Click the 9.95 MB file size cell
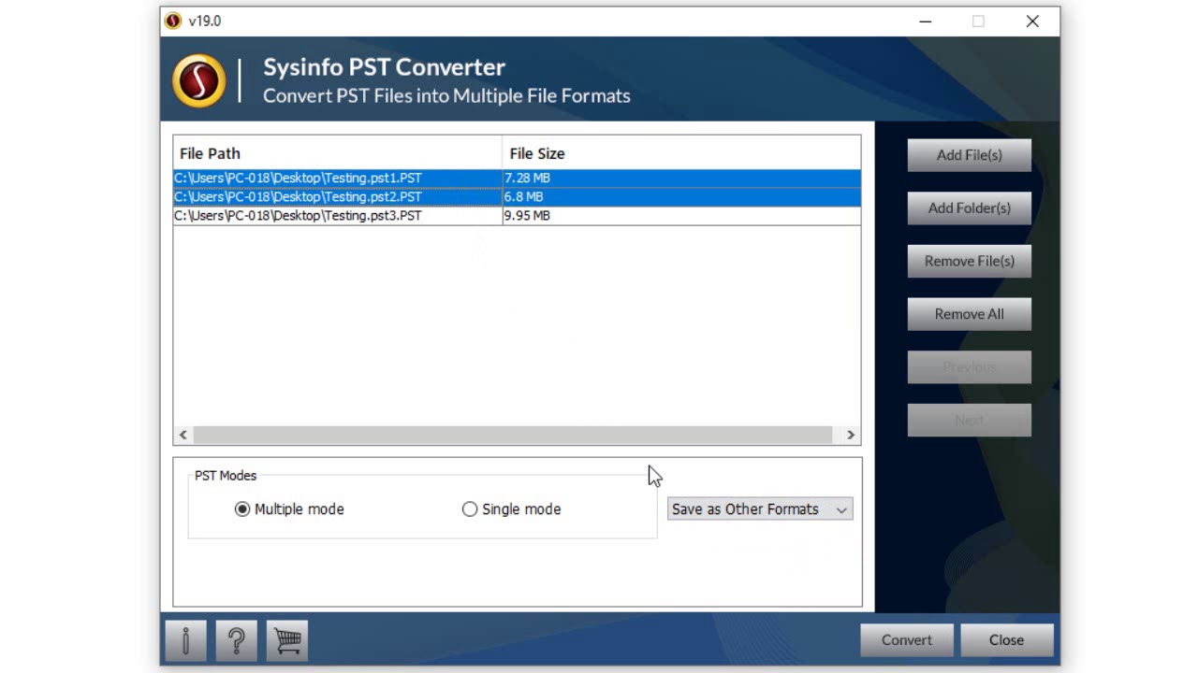Image resolution: width=1198 pixels, height=673 pixels. click(x=681, y=215)
